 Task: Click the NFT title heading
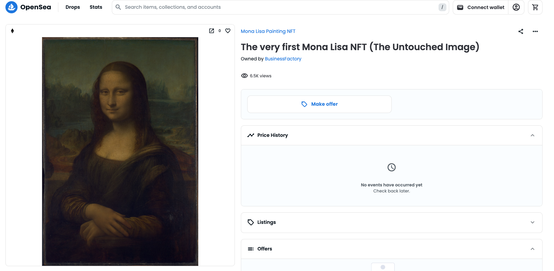click(x=360, y=47)
